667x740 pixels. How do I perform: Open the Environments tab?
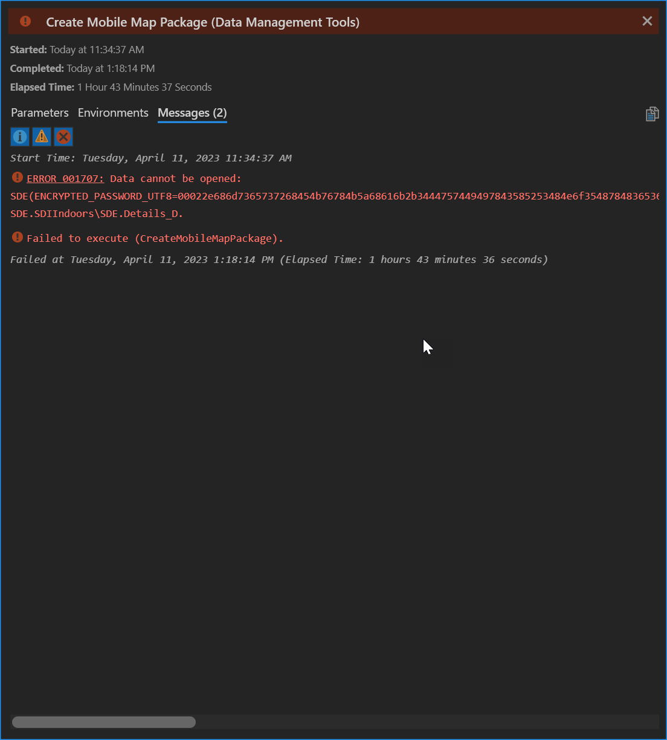pyautogui.click(x=113, y=113)
